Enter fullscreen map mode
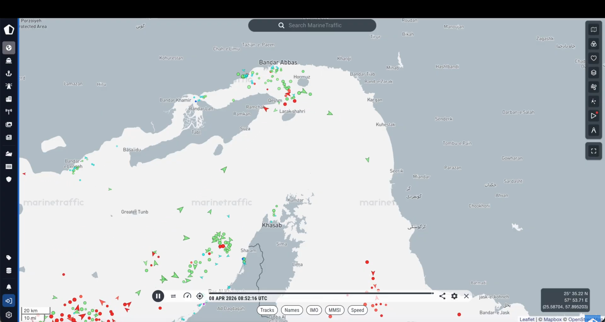 [594, 151]
